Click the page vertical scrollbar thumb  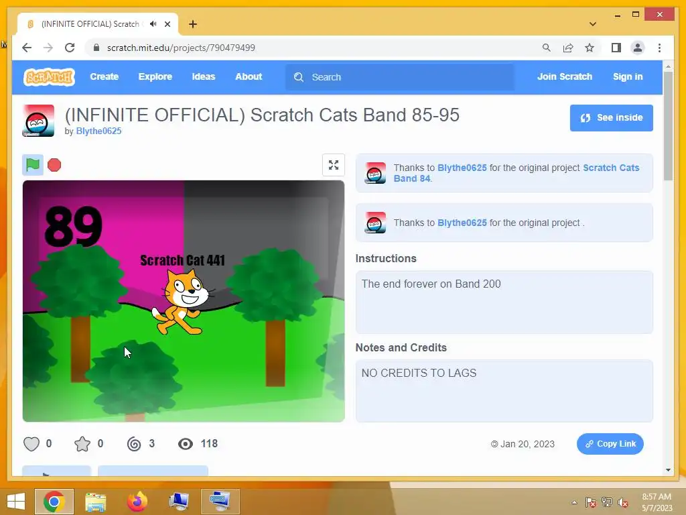point(668,126)
